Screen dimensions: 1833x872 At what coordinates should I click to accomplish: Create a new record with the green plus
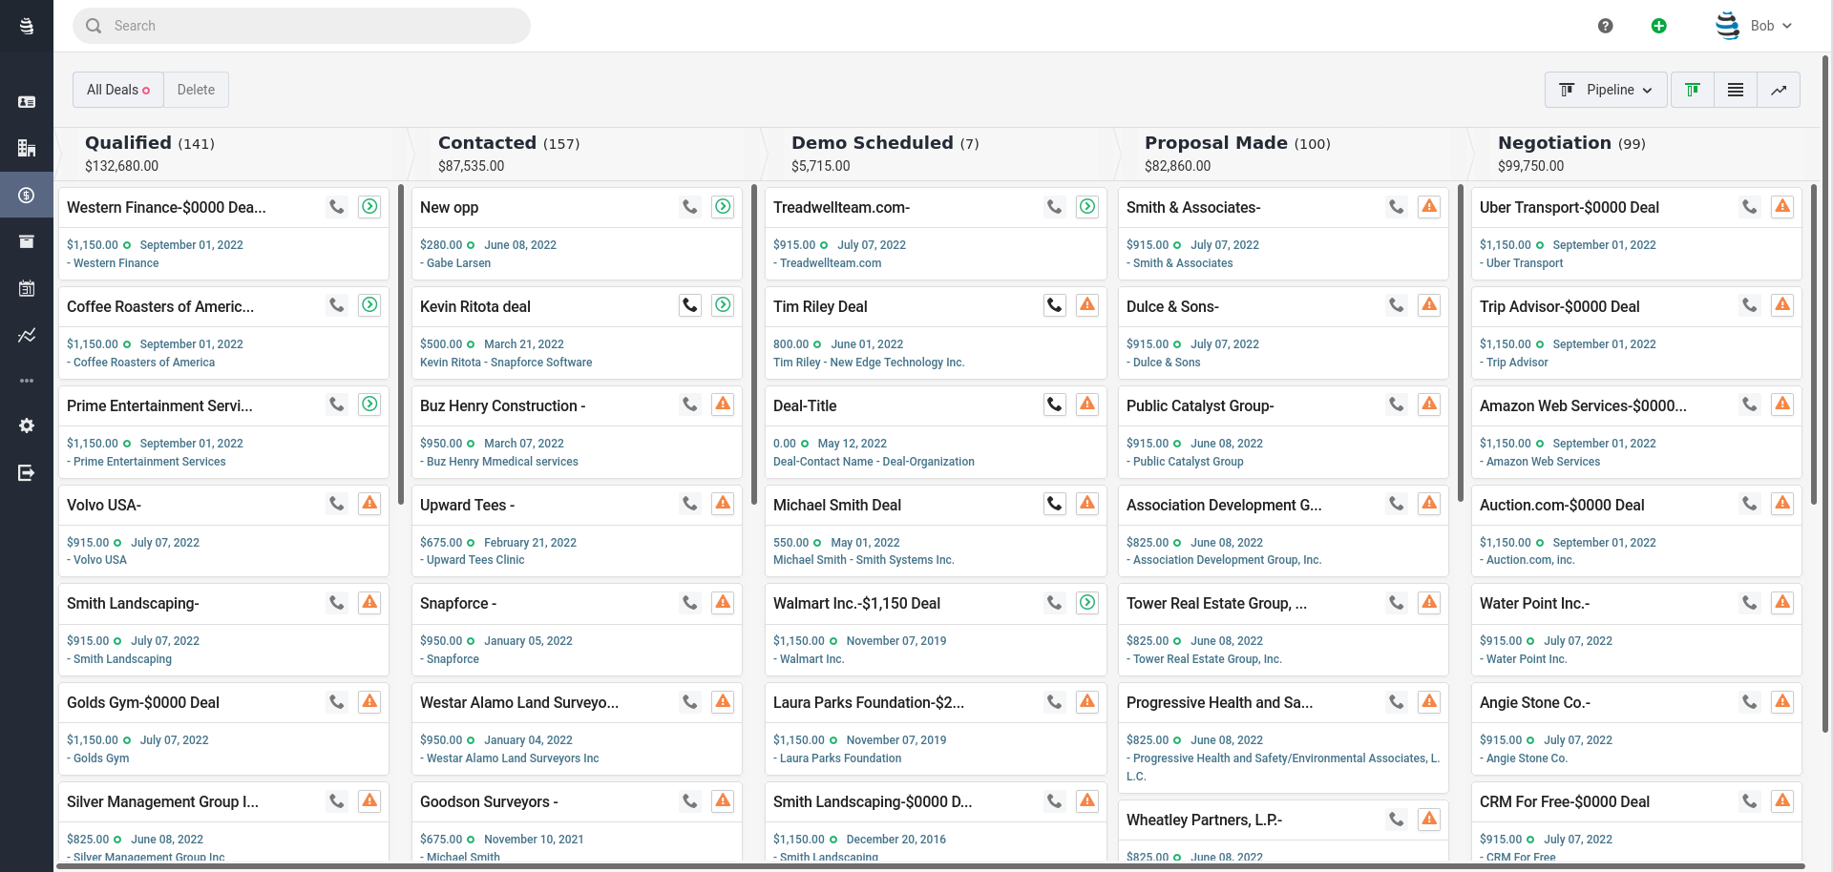click(1658, 26)
